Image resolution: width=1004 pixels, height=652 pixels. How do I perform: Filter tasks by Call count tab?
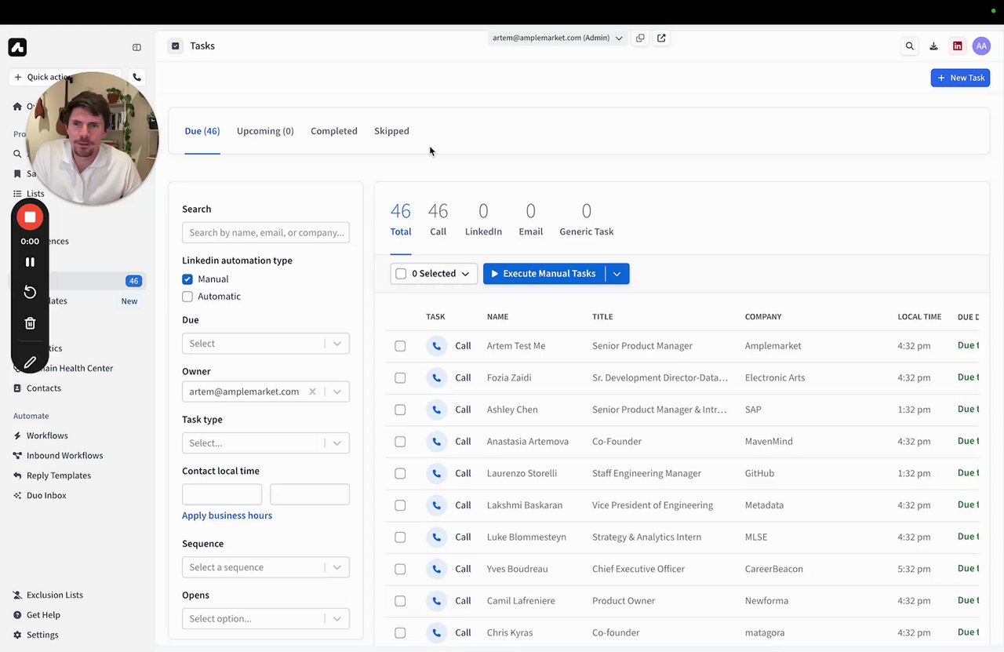click(x=438, y=219)
